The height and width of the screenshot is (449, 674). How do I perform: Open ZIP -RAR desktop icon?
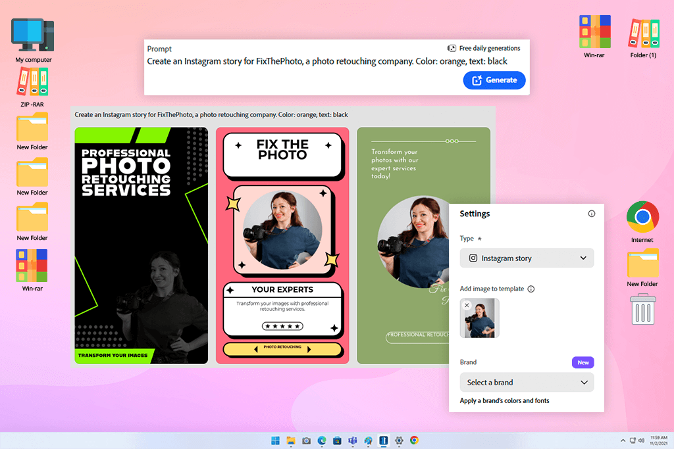point(32,87)
